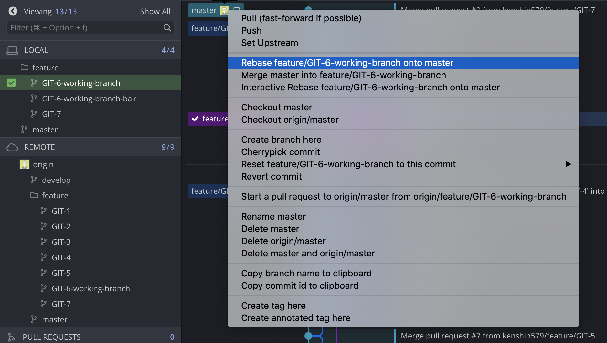607x343 pixels.
Task: Click the checkmark on the purple feature label
Action: tap(195, 119)
